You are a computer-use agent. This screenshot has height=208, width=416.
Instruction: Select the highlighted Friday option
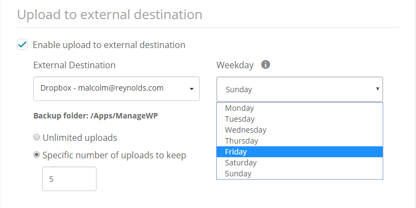[x=300, y=151]
